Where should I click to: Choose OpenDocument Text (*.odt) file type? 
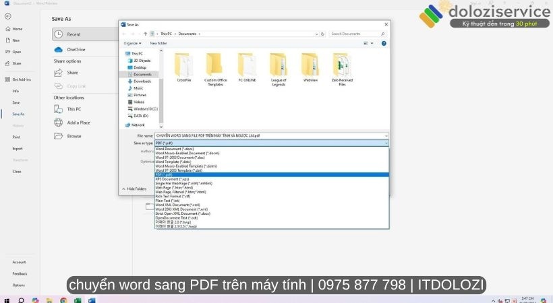(272, 217)
